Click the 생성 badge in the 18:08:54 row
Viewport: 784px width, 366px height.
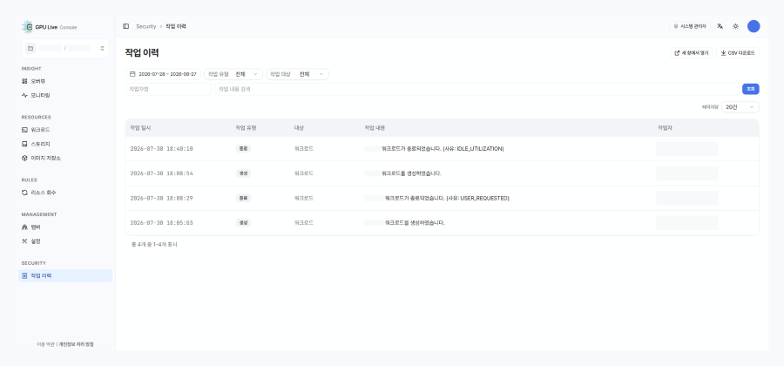(x=244, y=173)
